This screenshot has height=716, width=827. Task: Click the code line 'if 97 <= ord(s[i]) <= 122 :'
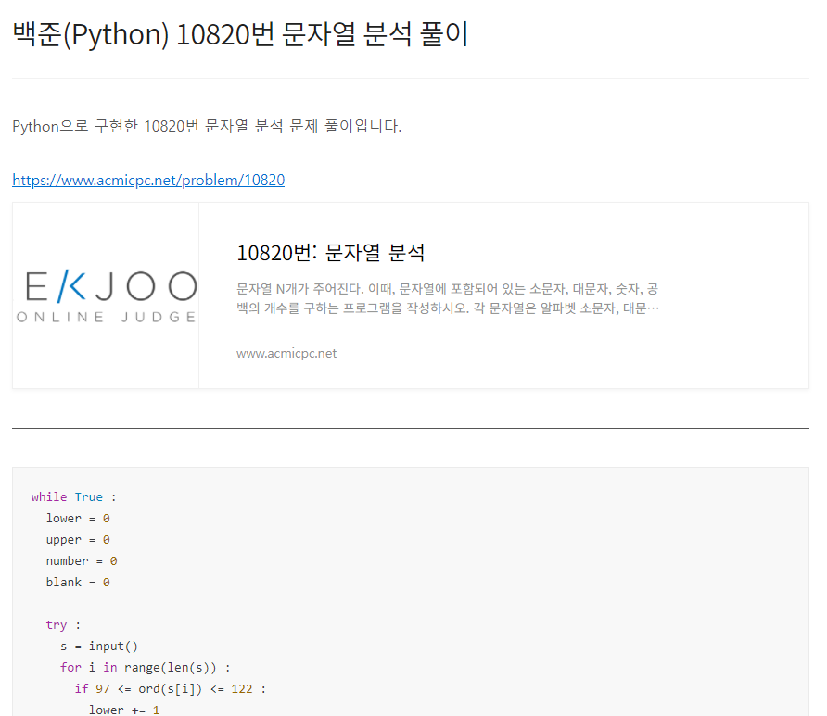[170, 689]
